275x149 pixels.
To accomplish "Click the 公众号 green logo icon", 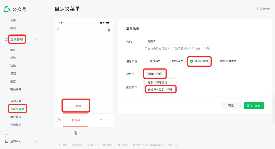I will (7, 9).
